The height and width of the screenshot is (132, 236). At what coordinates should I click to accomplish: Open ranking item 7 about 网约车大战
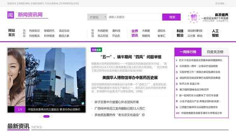point(199,95)
